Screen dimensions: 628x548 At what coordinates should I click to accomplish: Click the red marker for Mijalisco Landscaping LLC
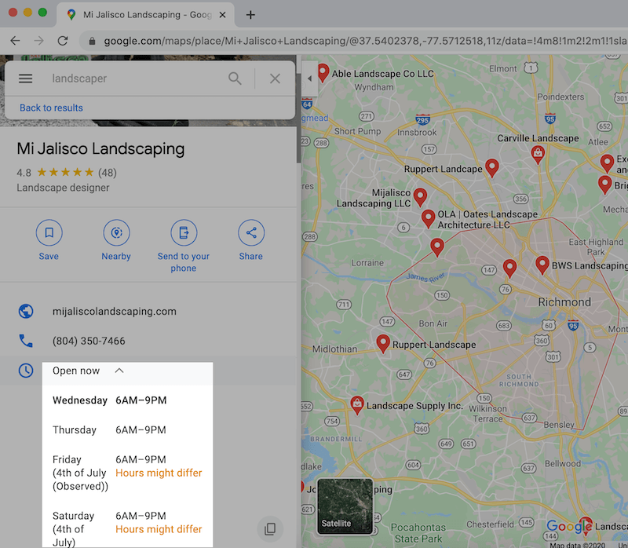[420, 196]
